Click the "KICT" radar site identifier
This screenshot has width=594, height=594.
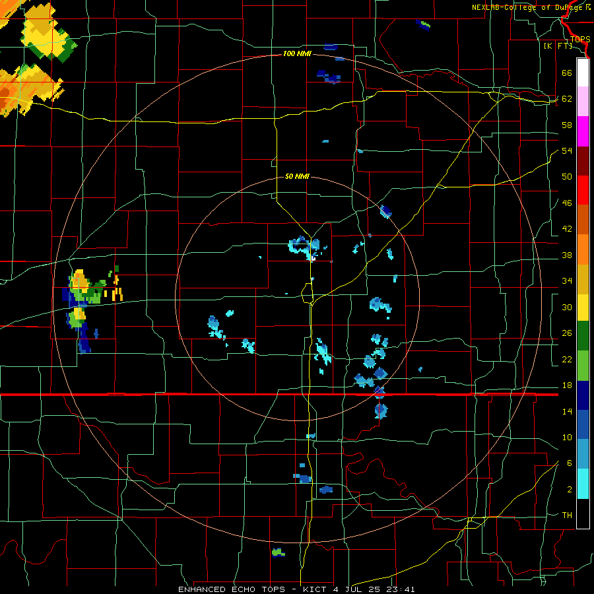pos(314,589)
